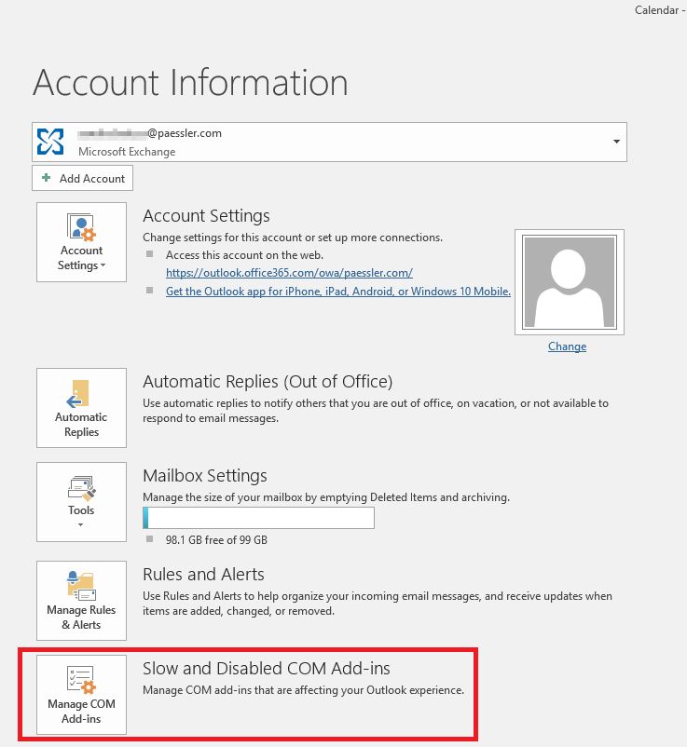Open Account Settings via its gear icon
687x747 pixels.
point(81,228)
